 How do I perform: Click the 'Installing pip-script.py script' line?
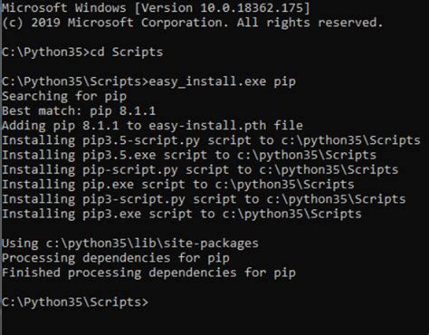(200, 170)
